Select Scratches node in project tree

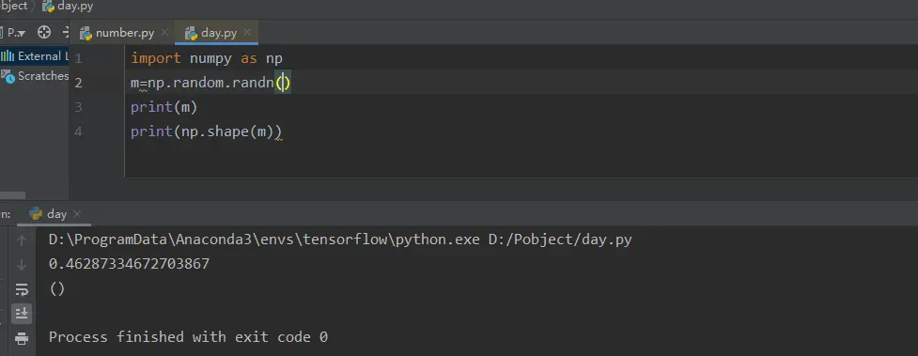34,75
